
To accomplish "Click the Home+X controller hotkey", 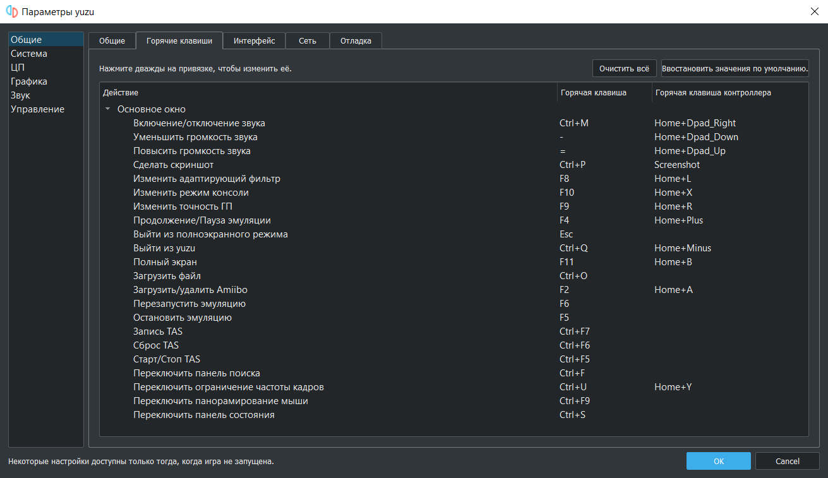I will (673, 193).
